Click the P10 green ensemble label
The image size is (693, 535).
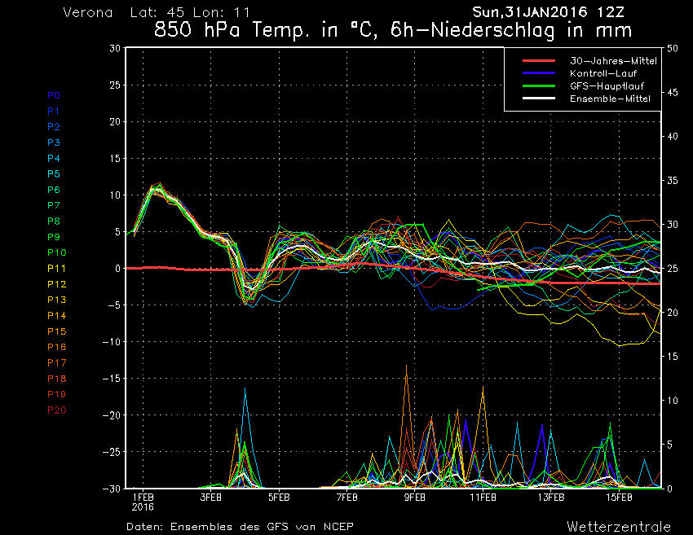56,252
